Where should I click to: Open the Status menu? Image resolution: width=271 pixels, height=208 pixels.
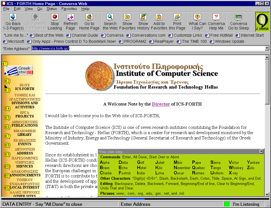coord(52,9)
